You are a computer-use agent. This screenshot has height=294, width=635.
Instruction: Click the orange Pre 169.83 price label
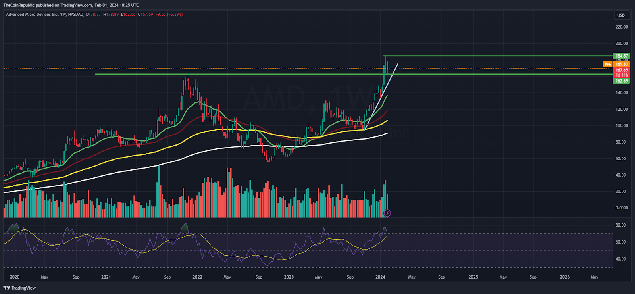click(616, 64)
